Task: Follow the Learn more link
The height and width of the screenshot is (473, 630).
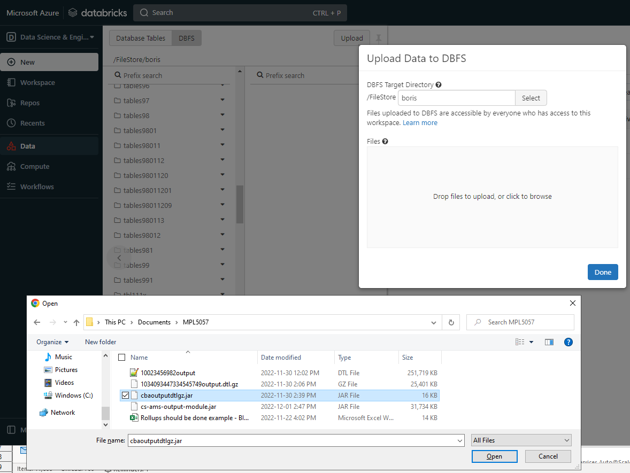Action: tap(420, 123)
